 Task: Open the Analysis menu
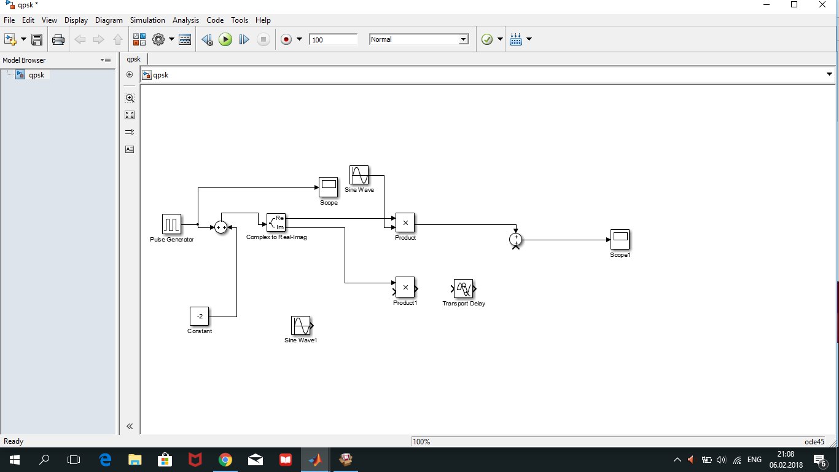(185, 20)
